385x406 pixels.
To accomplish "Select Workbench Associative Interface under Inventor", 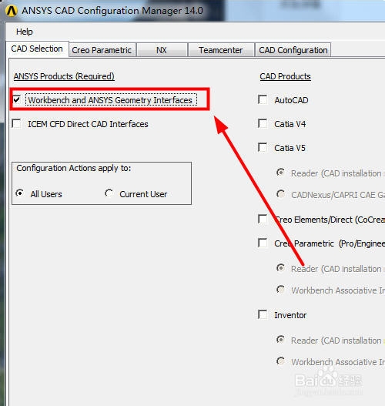I will [281, 361].
